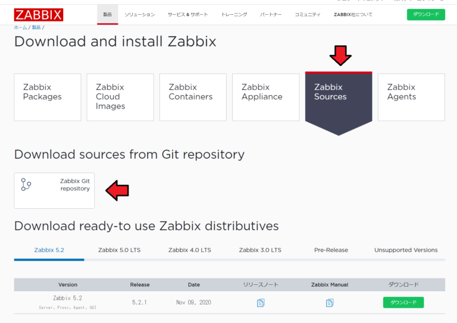Open release notes document icon for Zabbix 5.2

[x=260, y=303]
